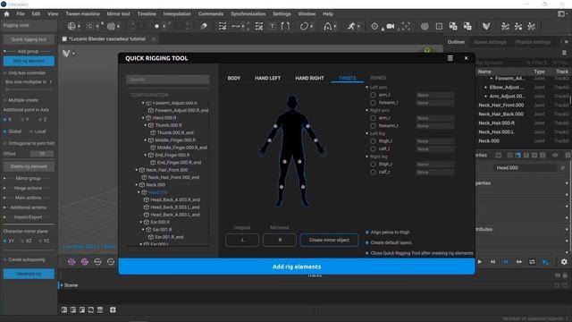The width and height of the screenshot is (572, 322).
Task: Click the Quick rigging tool button in left panel
Action: click(x=29, y=39)
